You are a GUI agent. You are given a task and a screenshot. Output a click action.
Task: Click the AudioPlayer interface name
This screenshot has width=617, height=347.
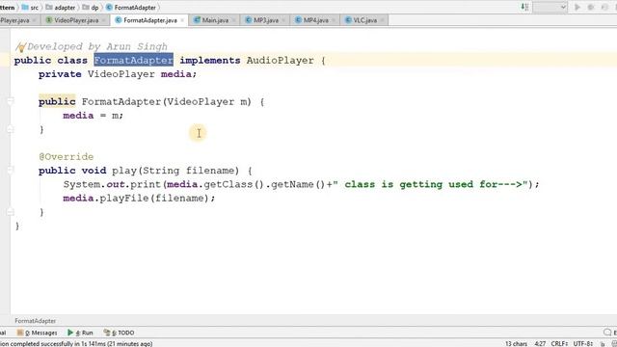click(x=281, y=60)
